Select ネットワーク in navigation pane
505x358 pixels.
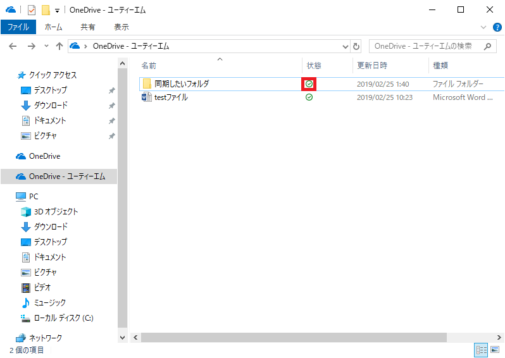[46, 338]
